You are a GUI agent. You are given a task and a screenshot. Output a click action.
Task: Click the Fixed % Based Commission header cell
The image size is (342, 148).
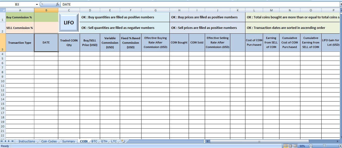pyautogui.click(x=131, y=42)
